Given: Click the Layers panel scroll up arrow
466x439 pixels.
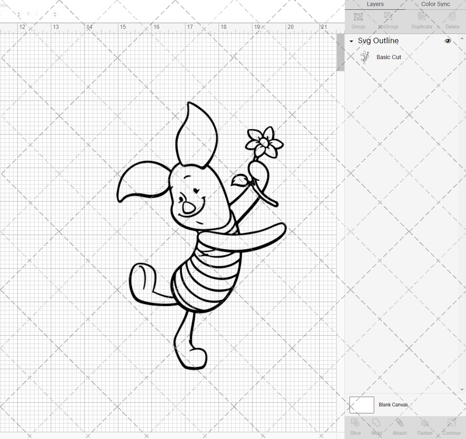Looking at the screenshot, I should coord(461,39).
